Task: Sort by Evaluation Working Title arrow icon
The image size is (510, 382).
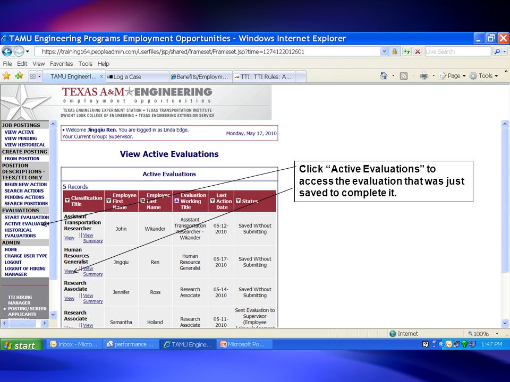Action: (x=176, y=201)
